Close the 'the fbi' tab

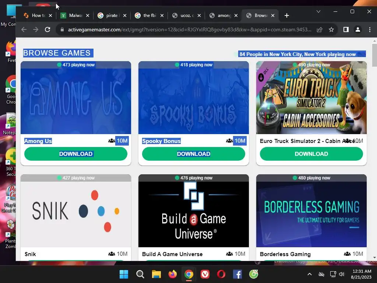click(x=162, y=15)
